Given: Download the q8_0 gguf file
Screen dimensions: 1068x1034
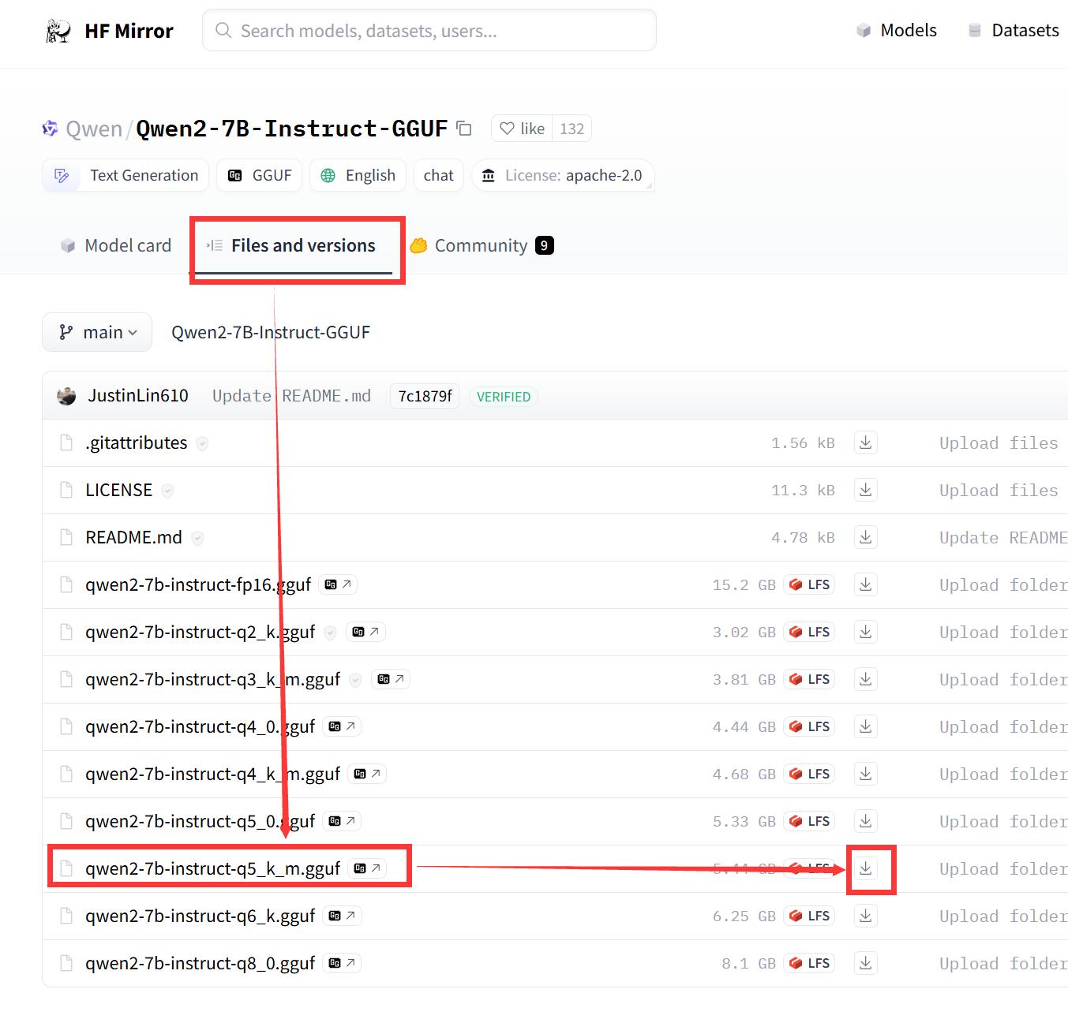Looking at the screenshot, I should [x=866, y=963].
